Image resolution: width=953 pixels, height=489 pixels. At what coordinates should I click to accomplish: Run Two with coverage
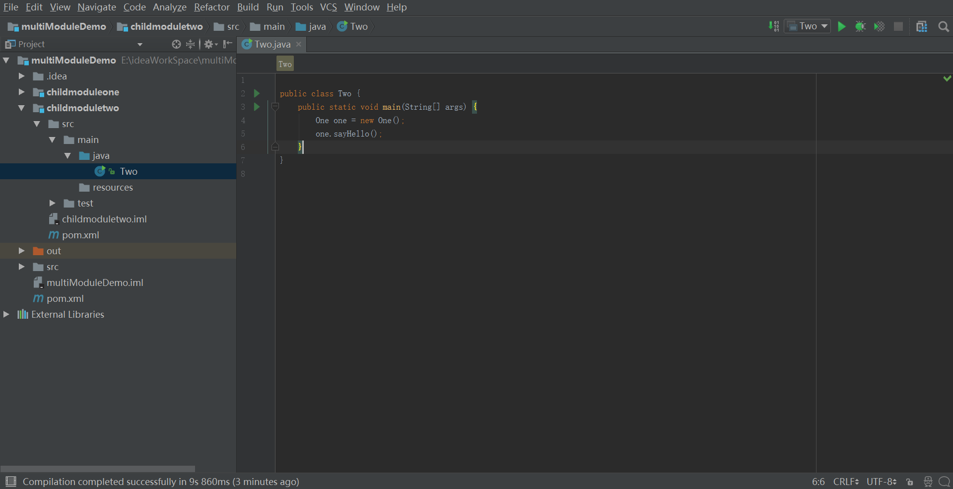click(879, 27)
